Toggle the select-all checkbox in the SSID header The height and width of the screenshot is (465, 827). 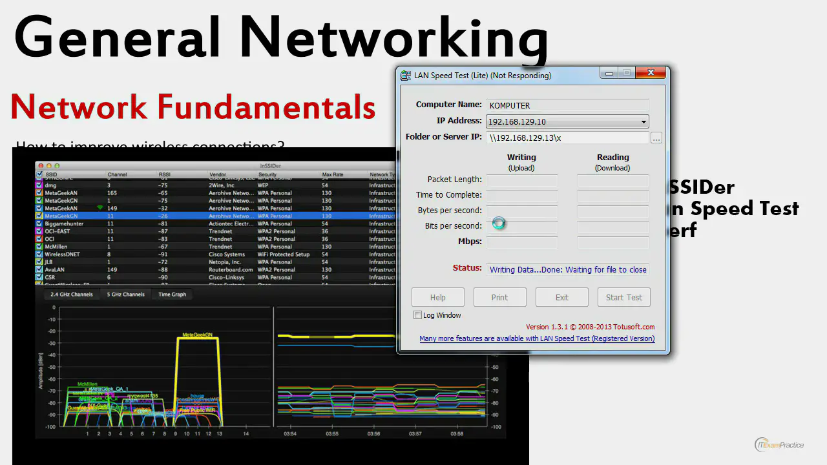[x=40, y=174]
